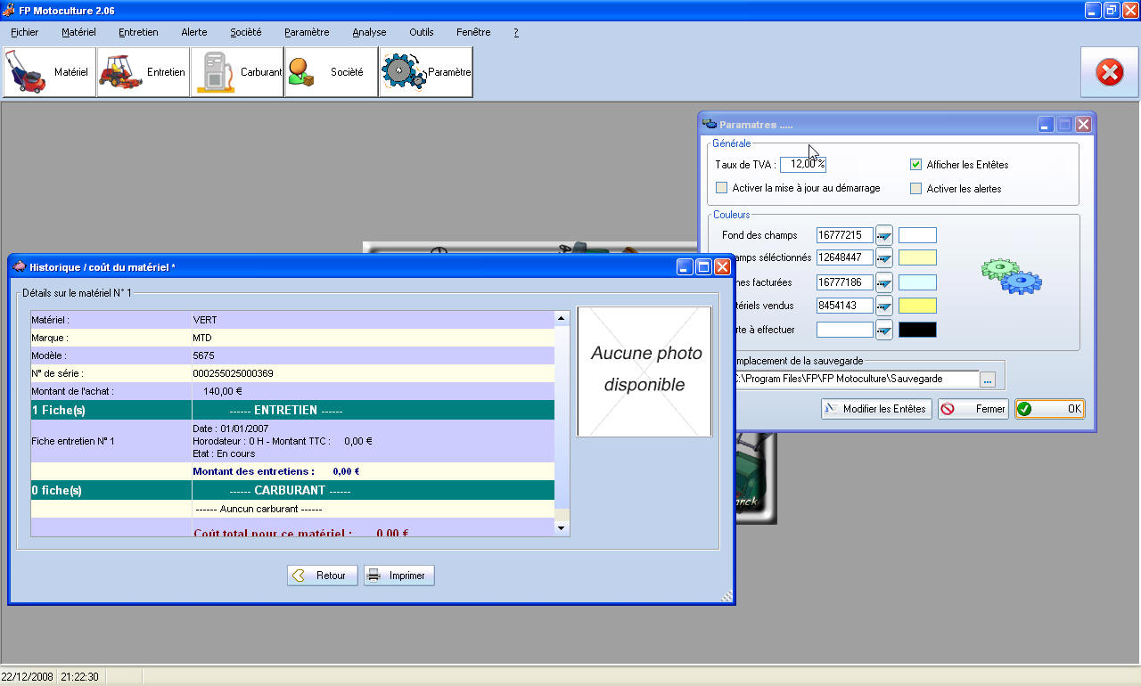Open the Outils menu

pyautogui.click(x=421, y=32)
